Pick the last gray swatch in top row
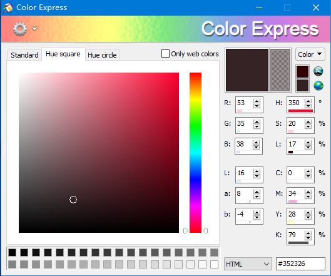The height and width of the screenshot is (276, 331). [x=214, y=252]
